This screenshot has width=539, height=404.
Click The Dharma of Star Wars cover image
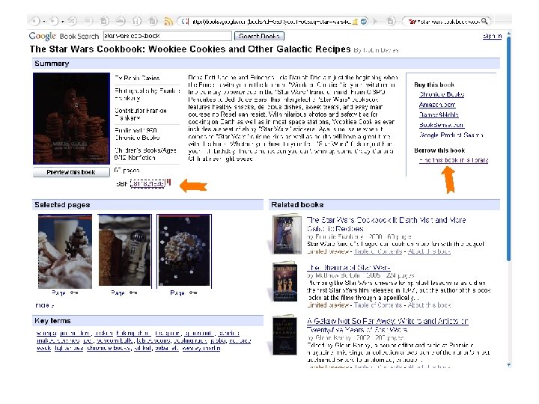(x=284, y=282)
